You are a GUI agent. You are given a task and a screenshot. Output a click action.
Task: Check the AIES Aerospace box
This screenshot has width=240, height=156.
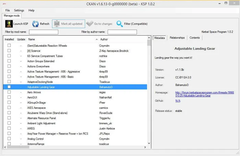(9, 108)
